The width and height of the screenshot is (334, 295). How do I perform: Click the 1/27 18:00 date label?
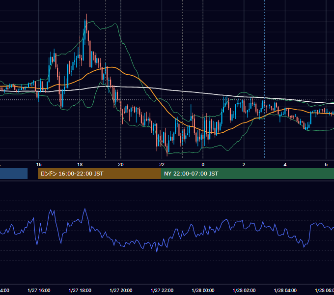tap(80, 290)
